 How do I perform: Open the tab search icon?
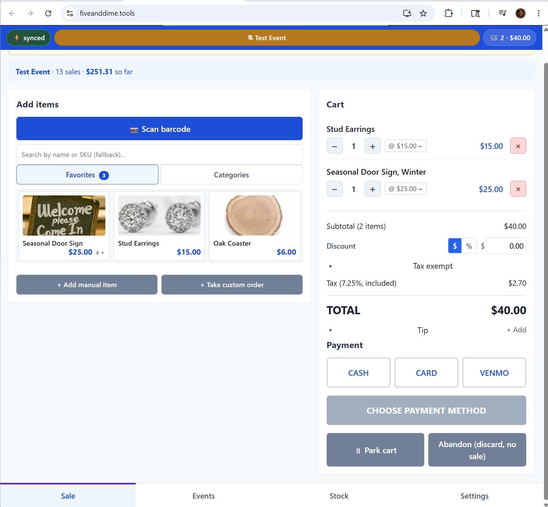pyautogui.click(x=475, y=13)
